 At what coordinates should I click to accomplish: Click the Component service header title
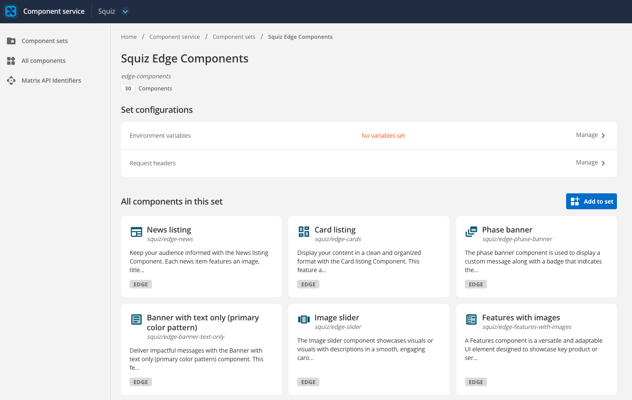54,11
